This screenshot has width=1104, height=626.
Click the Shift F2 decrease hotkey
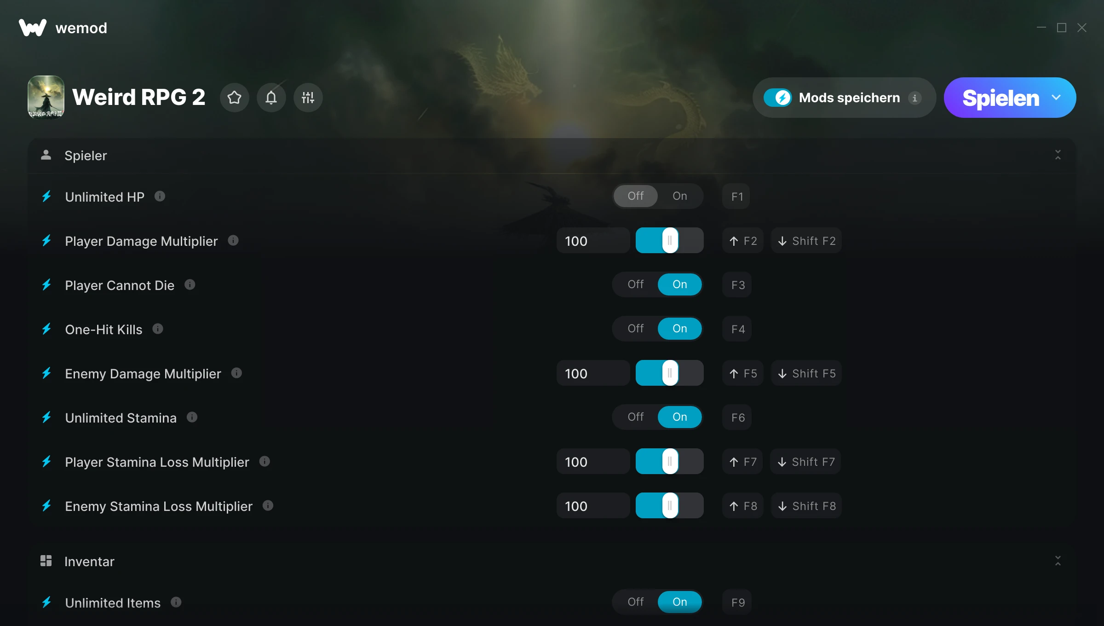(x=806, y=241)
